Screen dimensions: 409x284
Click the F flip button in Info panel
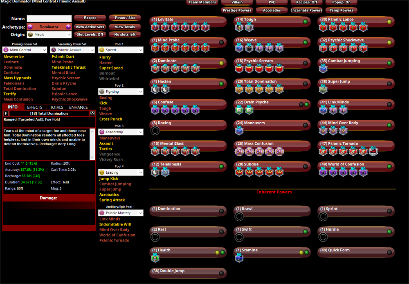(x=6, y=113)
